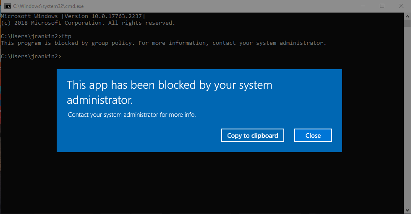Click the Microsoft Windows version line
Screen dimensions: 411x214
pos(73,16)
